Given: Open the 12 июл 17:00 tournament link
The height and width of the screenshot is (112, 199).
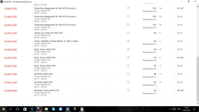Looking at the screenshot, I should pos(11,33).
